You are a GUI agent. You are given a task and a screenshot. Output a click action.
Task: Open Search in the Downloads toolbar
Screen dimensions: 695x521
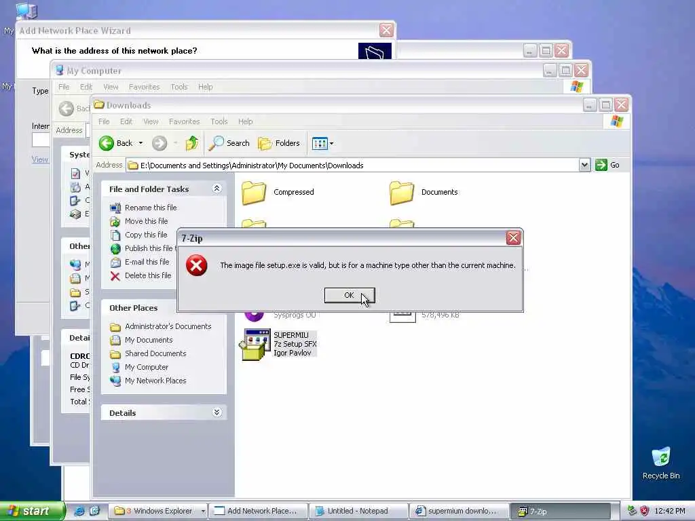tap(229, 143)
